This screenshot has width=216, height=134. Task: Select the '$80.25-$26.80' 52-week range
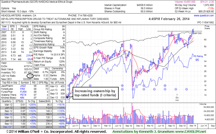click(x=206, y=11)
